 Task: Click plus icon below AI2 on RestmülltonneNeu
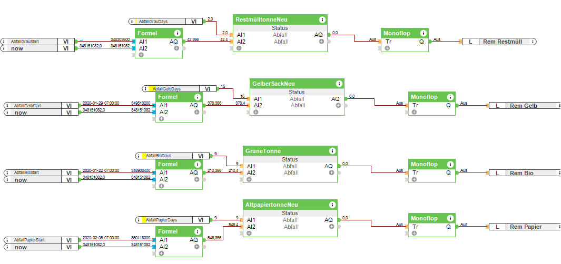(x=239, y=48)
